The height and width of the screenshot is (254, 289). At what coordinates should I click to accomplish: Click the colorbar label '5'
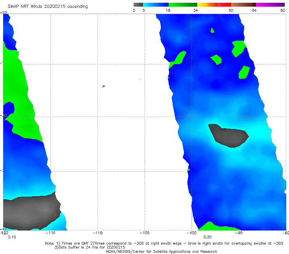(x=144, y=10)
